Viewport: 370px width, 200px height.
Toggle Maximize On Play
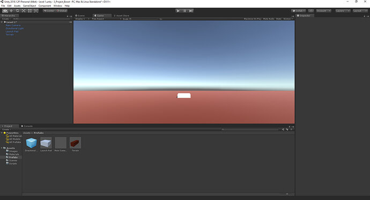click(x=253, y=19)
